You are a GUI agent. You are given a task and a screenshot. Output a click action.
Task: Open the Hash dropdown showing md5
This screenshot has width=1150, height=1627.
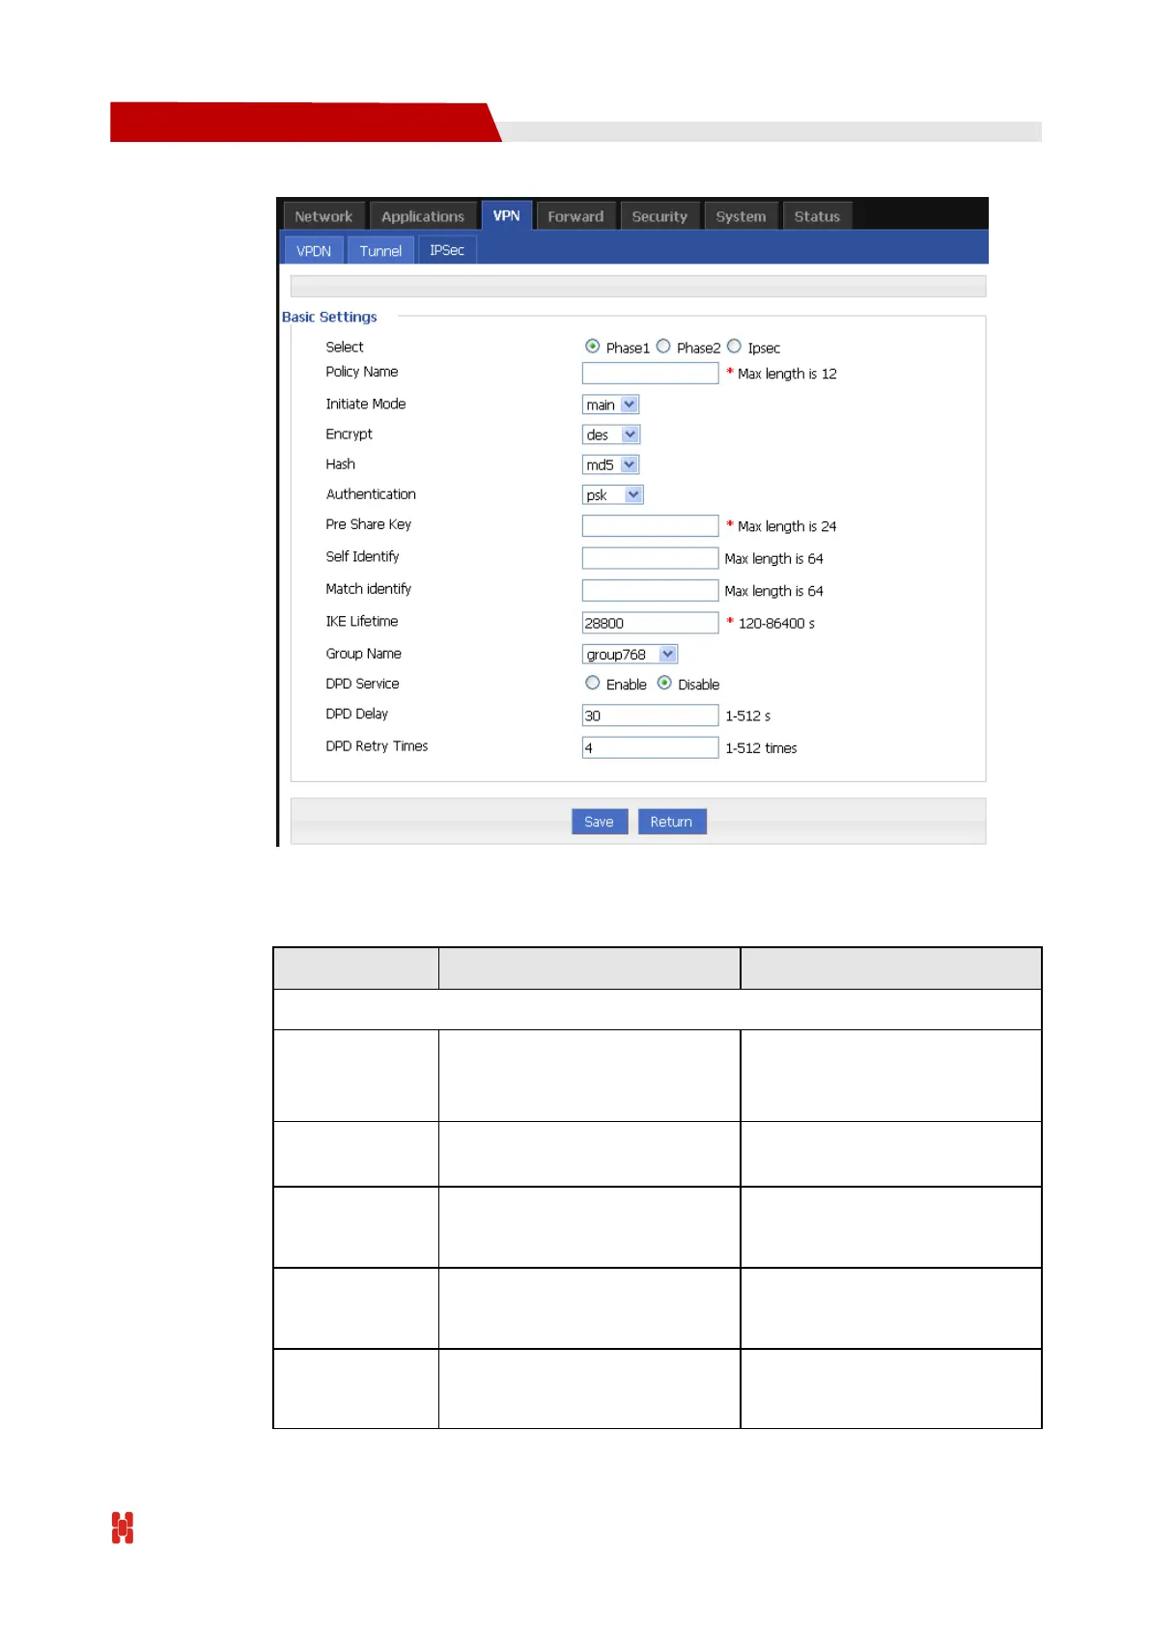click(x=610, y=464)
